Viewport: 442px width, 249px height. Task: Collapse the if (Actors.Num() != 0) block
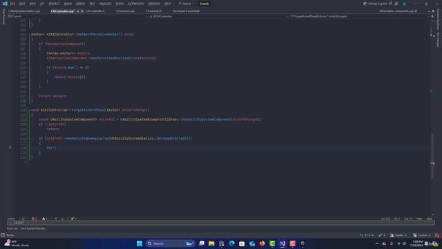[x=29, y=68]
